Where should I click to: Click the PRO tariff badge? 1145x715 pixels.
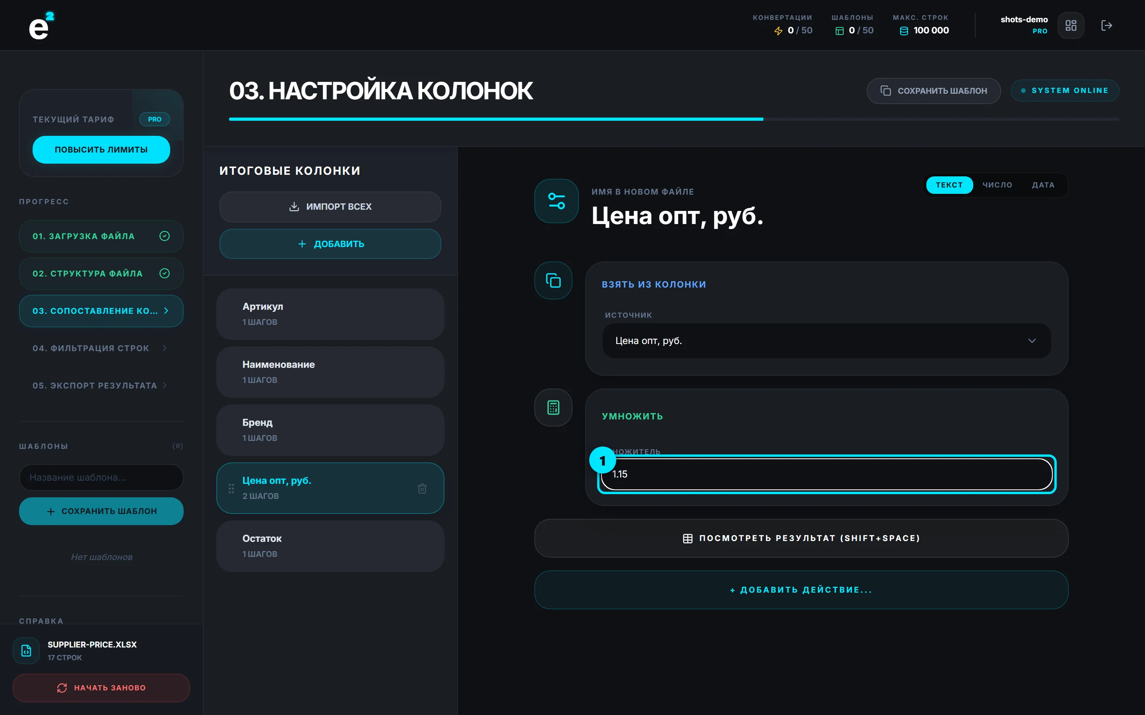154,119
